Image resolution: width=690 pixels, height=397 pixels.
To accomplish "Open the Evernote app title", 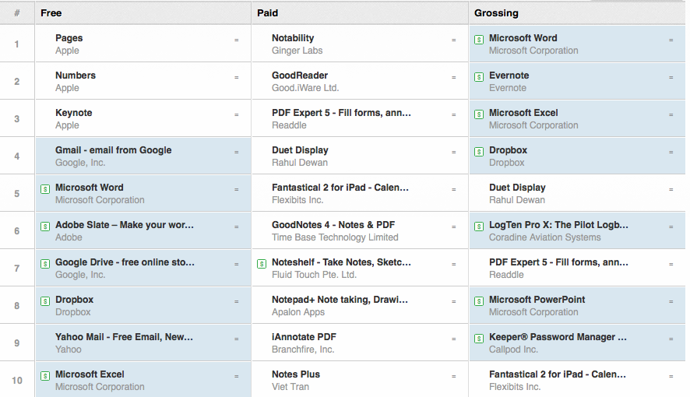I will 509,76.
